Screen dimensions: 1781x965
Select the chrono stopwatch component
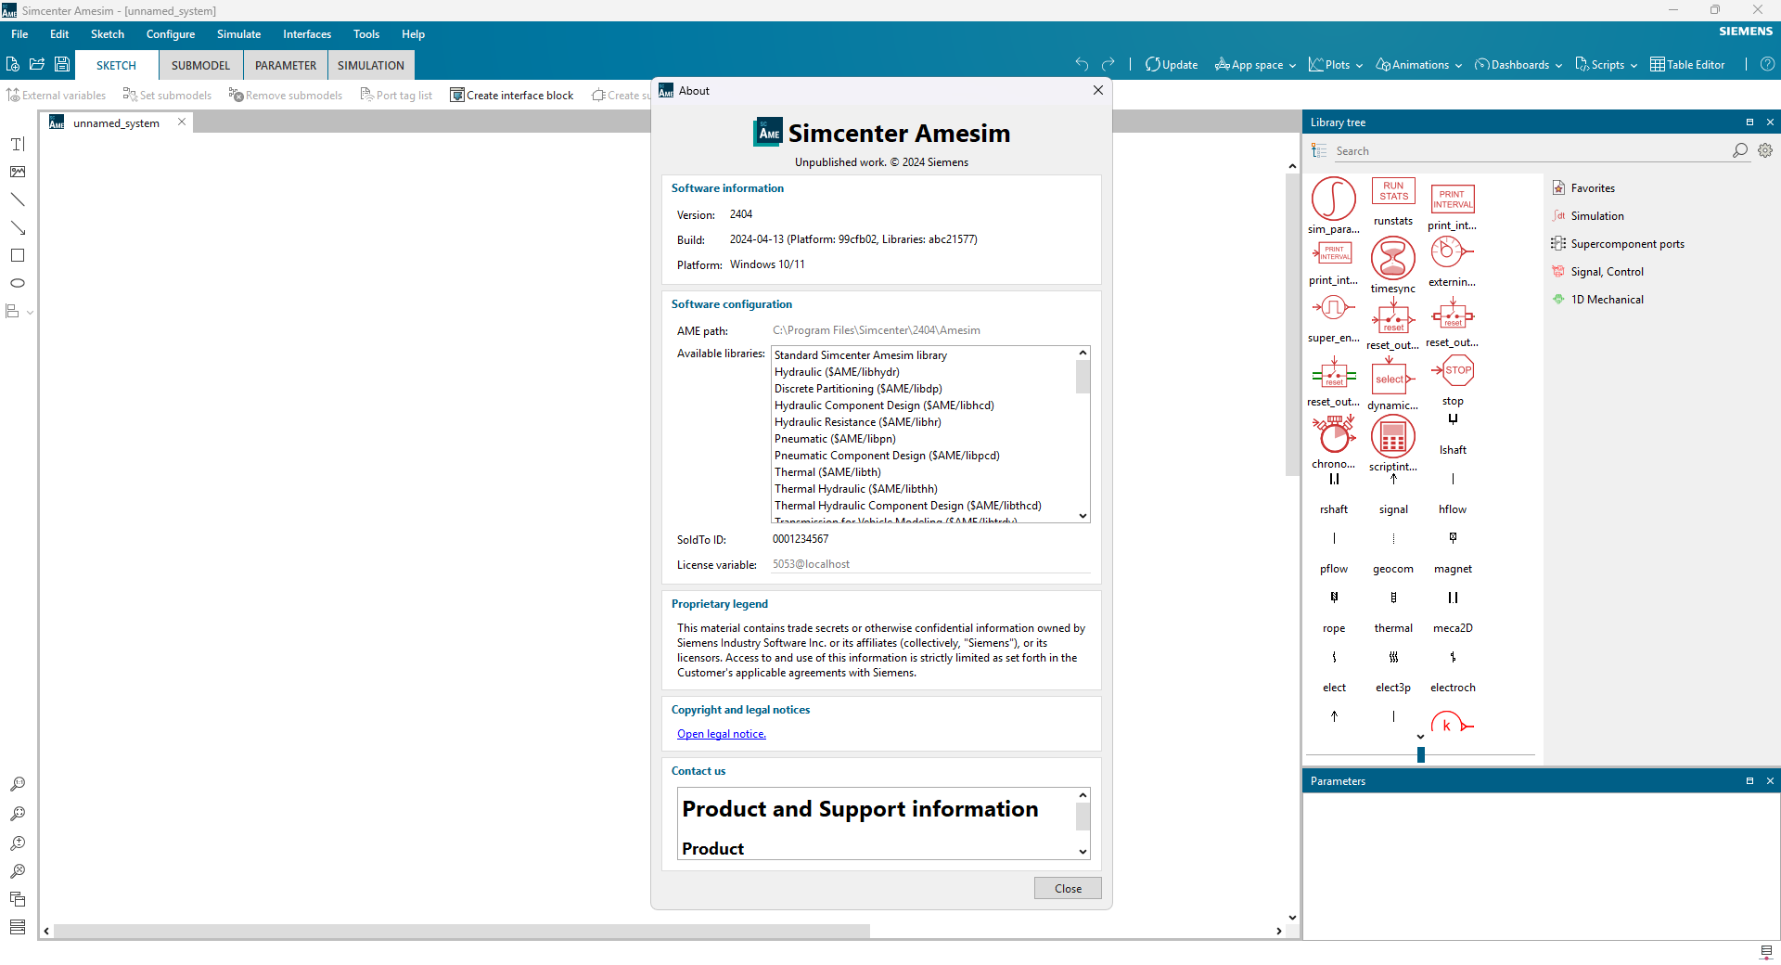pos(1333,433)
